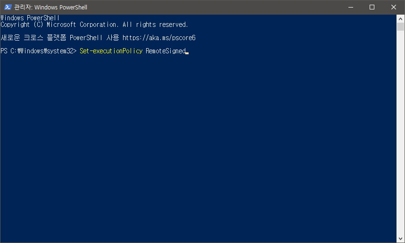Click the vertical scrollbar thumb

click(x=401, y=27)
